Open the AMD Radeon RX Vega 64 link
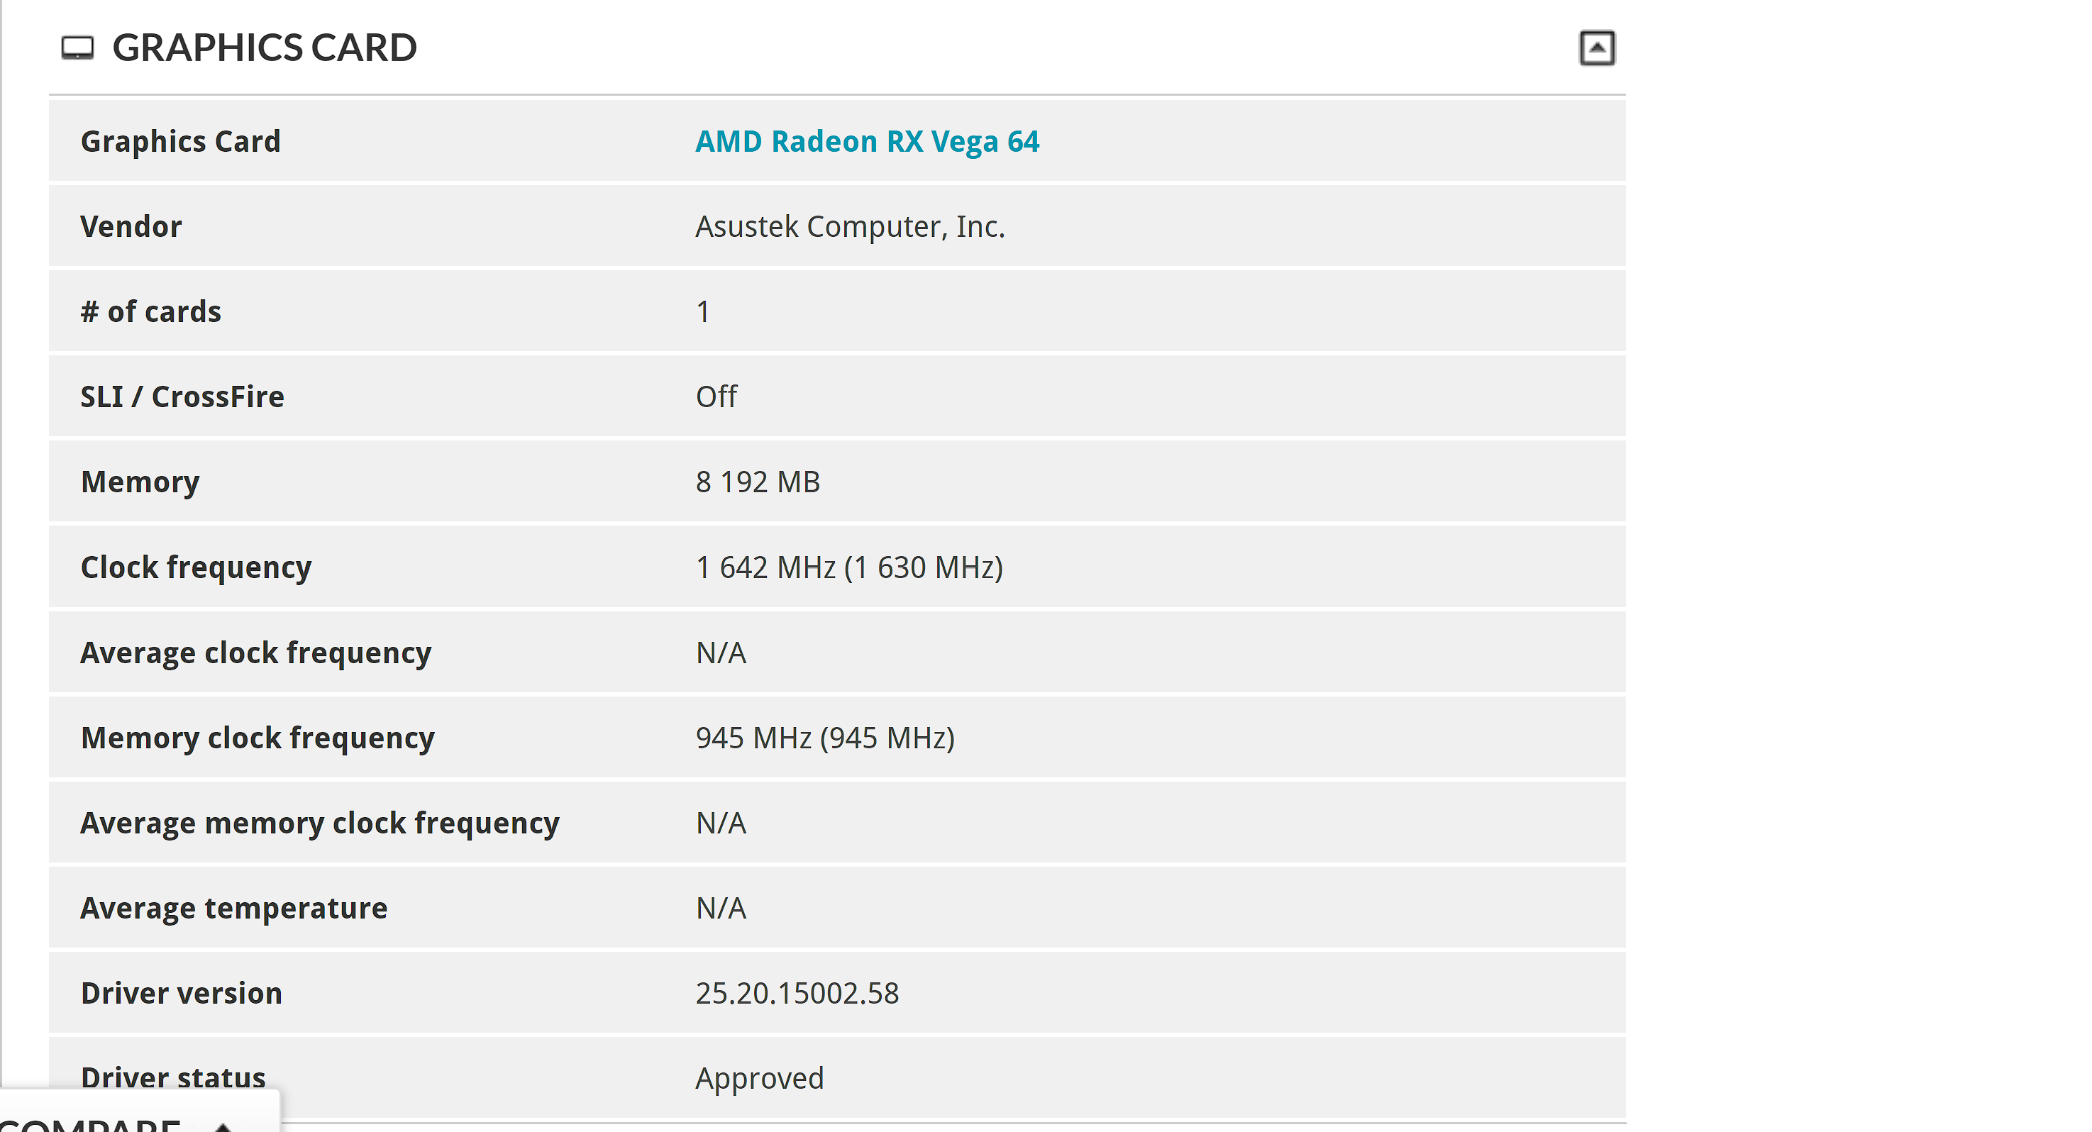The height and width of the screenshot is (1132, 2092). pyautogui.click(x=866, y=141)
